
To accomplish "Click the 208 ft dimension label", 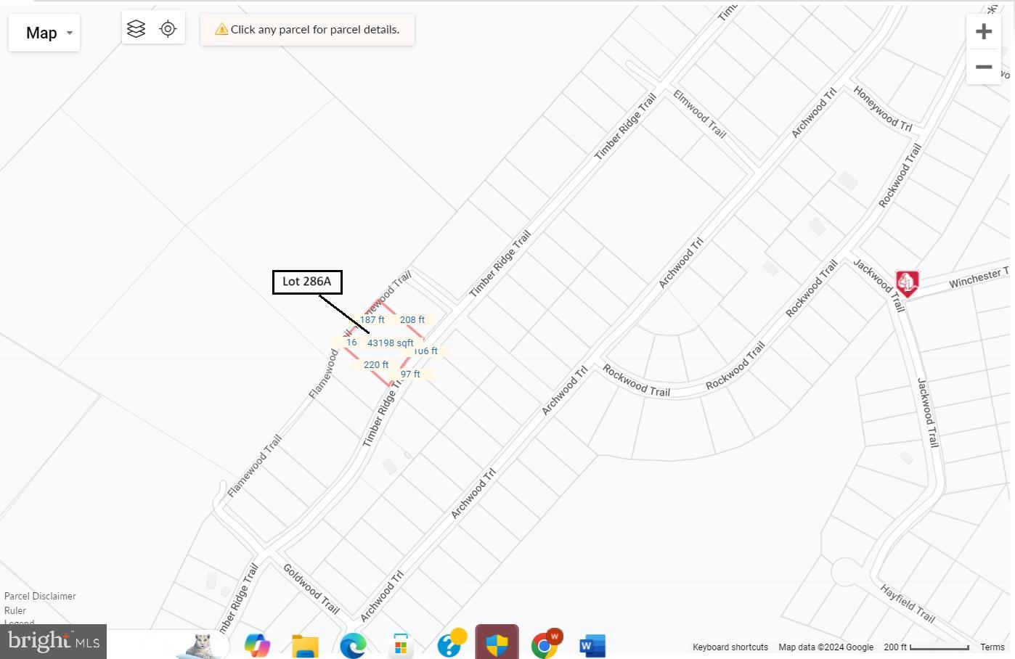I will coord(412,319).
